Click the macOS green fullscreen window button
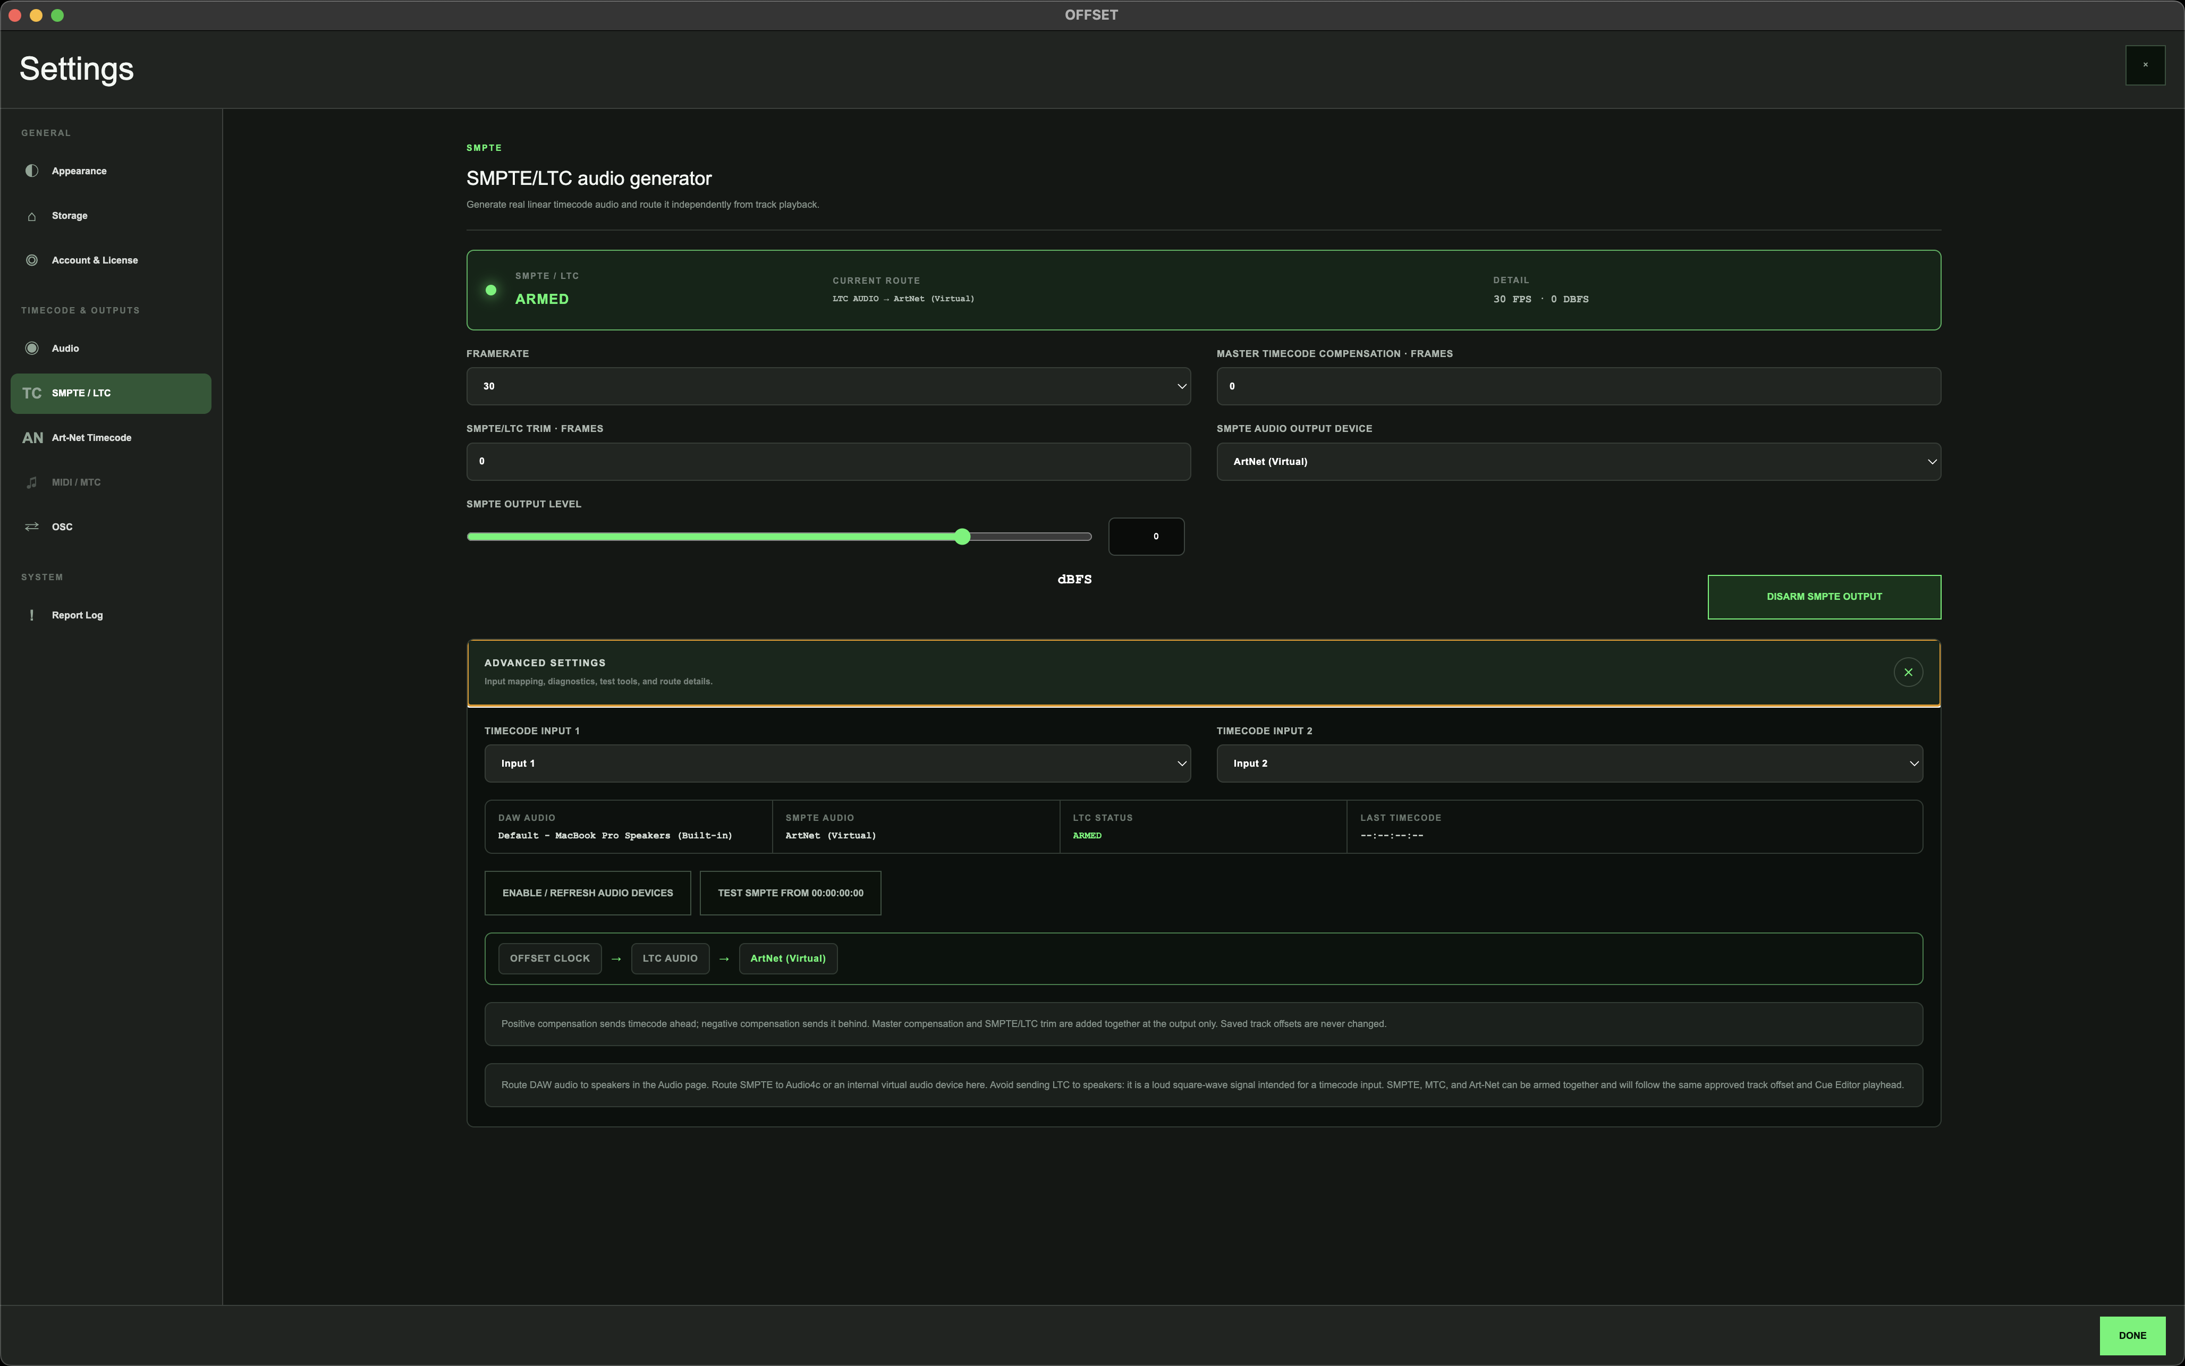2185x1366 pixels. (x=58, y=15)
